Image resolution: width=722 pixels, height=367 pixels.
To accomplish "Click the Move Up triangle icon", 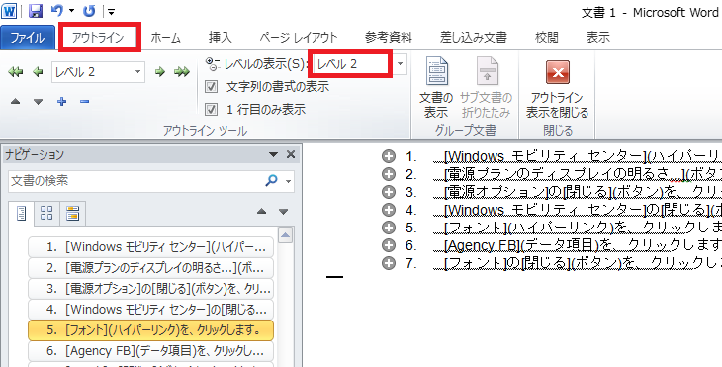I will coord(15,102).
